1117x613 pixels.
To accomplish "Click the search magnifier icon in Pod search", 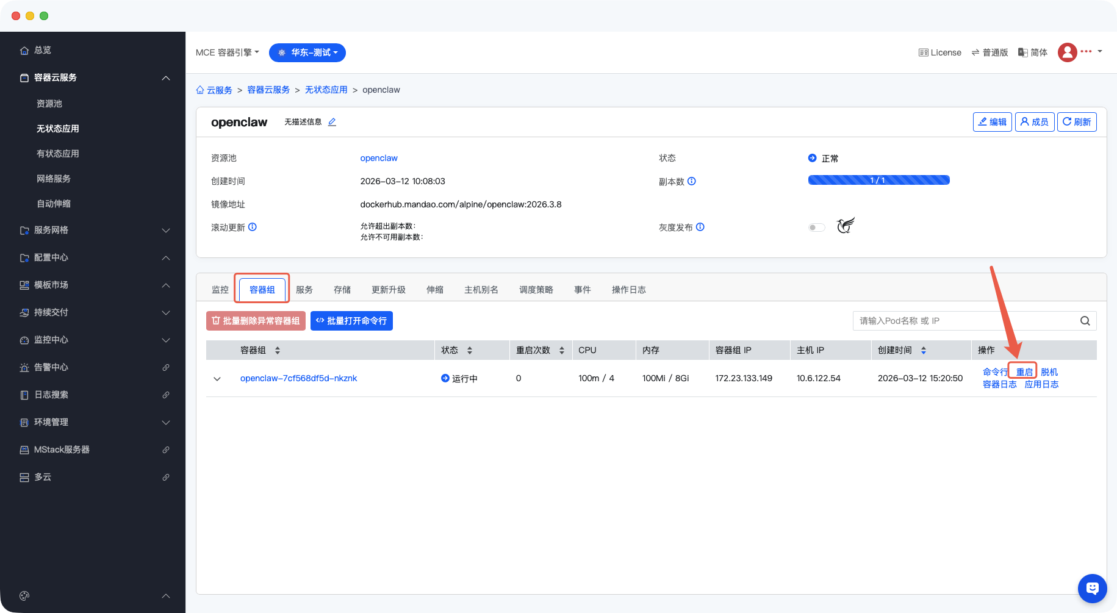I will (1085, 321).
